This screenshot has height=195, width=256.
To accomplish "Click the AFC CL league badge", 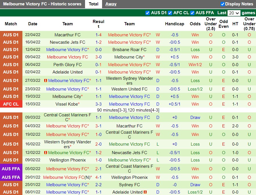I will click(11, 104).
